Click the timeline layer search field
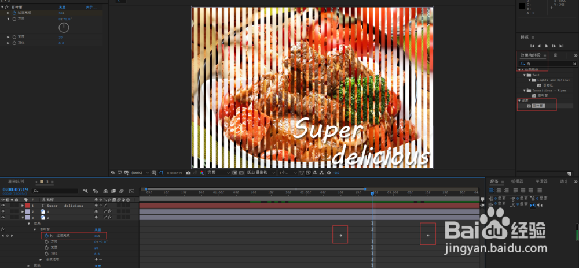 54,191
